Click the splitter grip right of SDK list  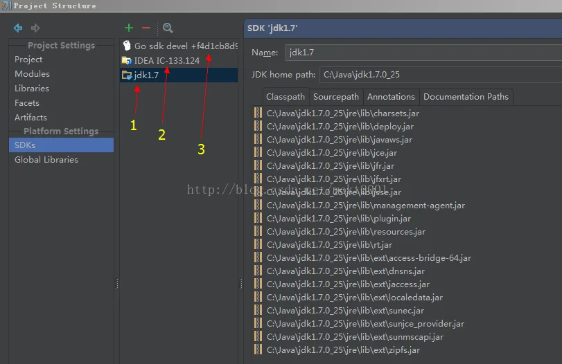click(240, 284)
